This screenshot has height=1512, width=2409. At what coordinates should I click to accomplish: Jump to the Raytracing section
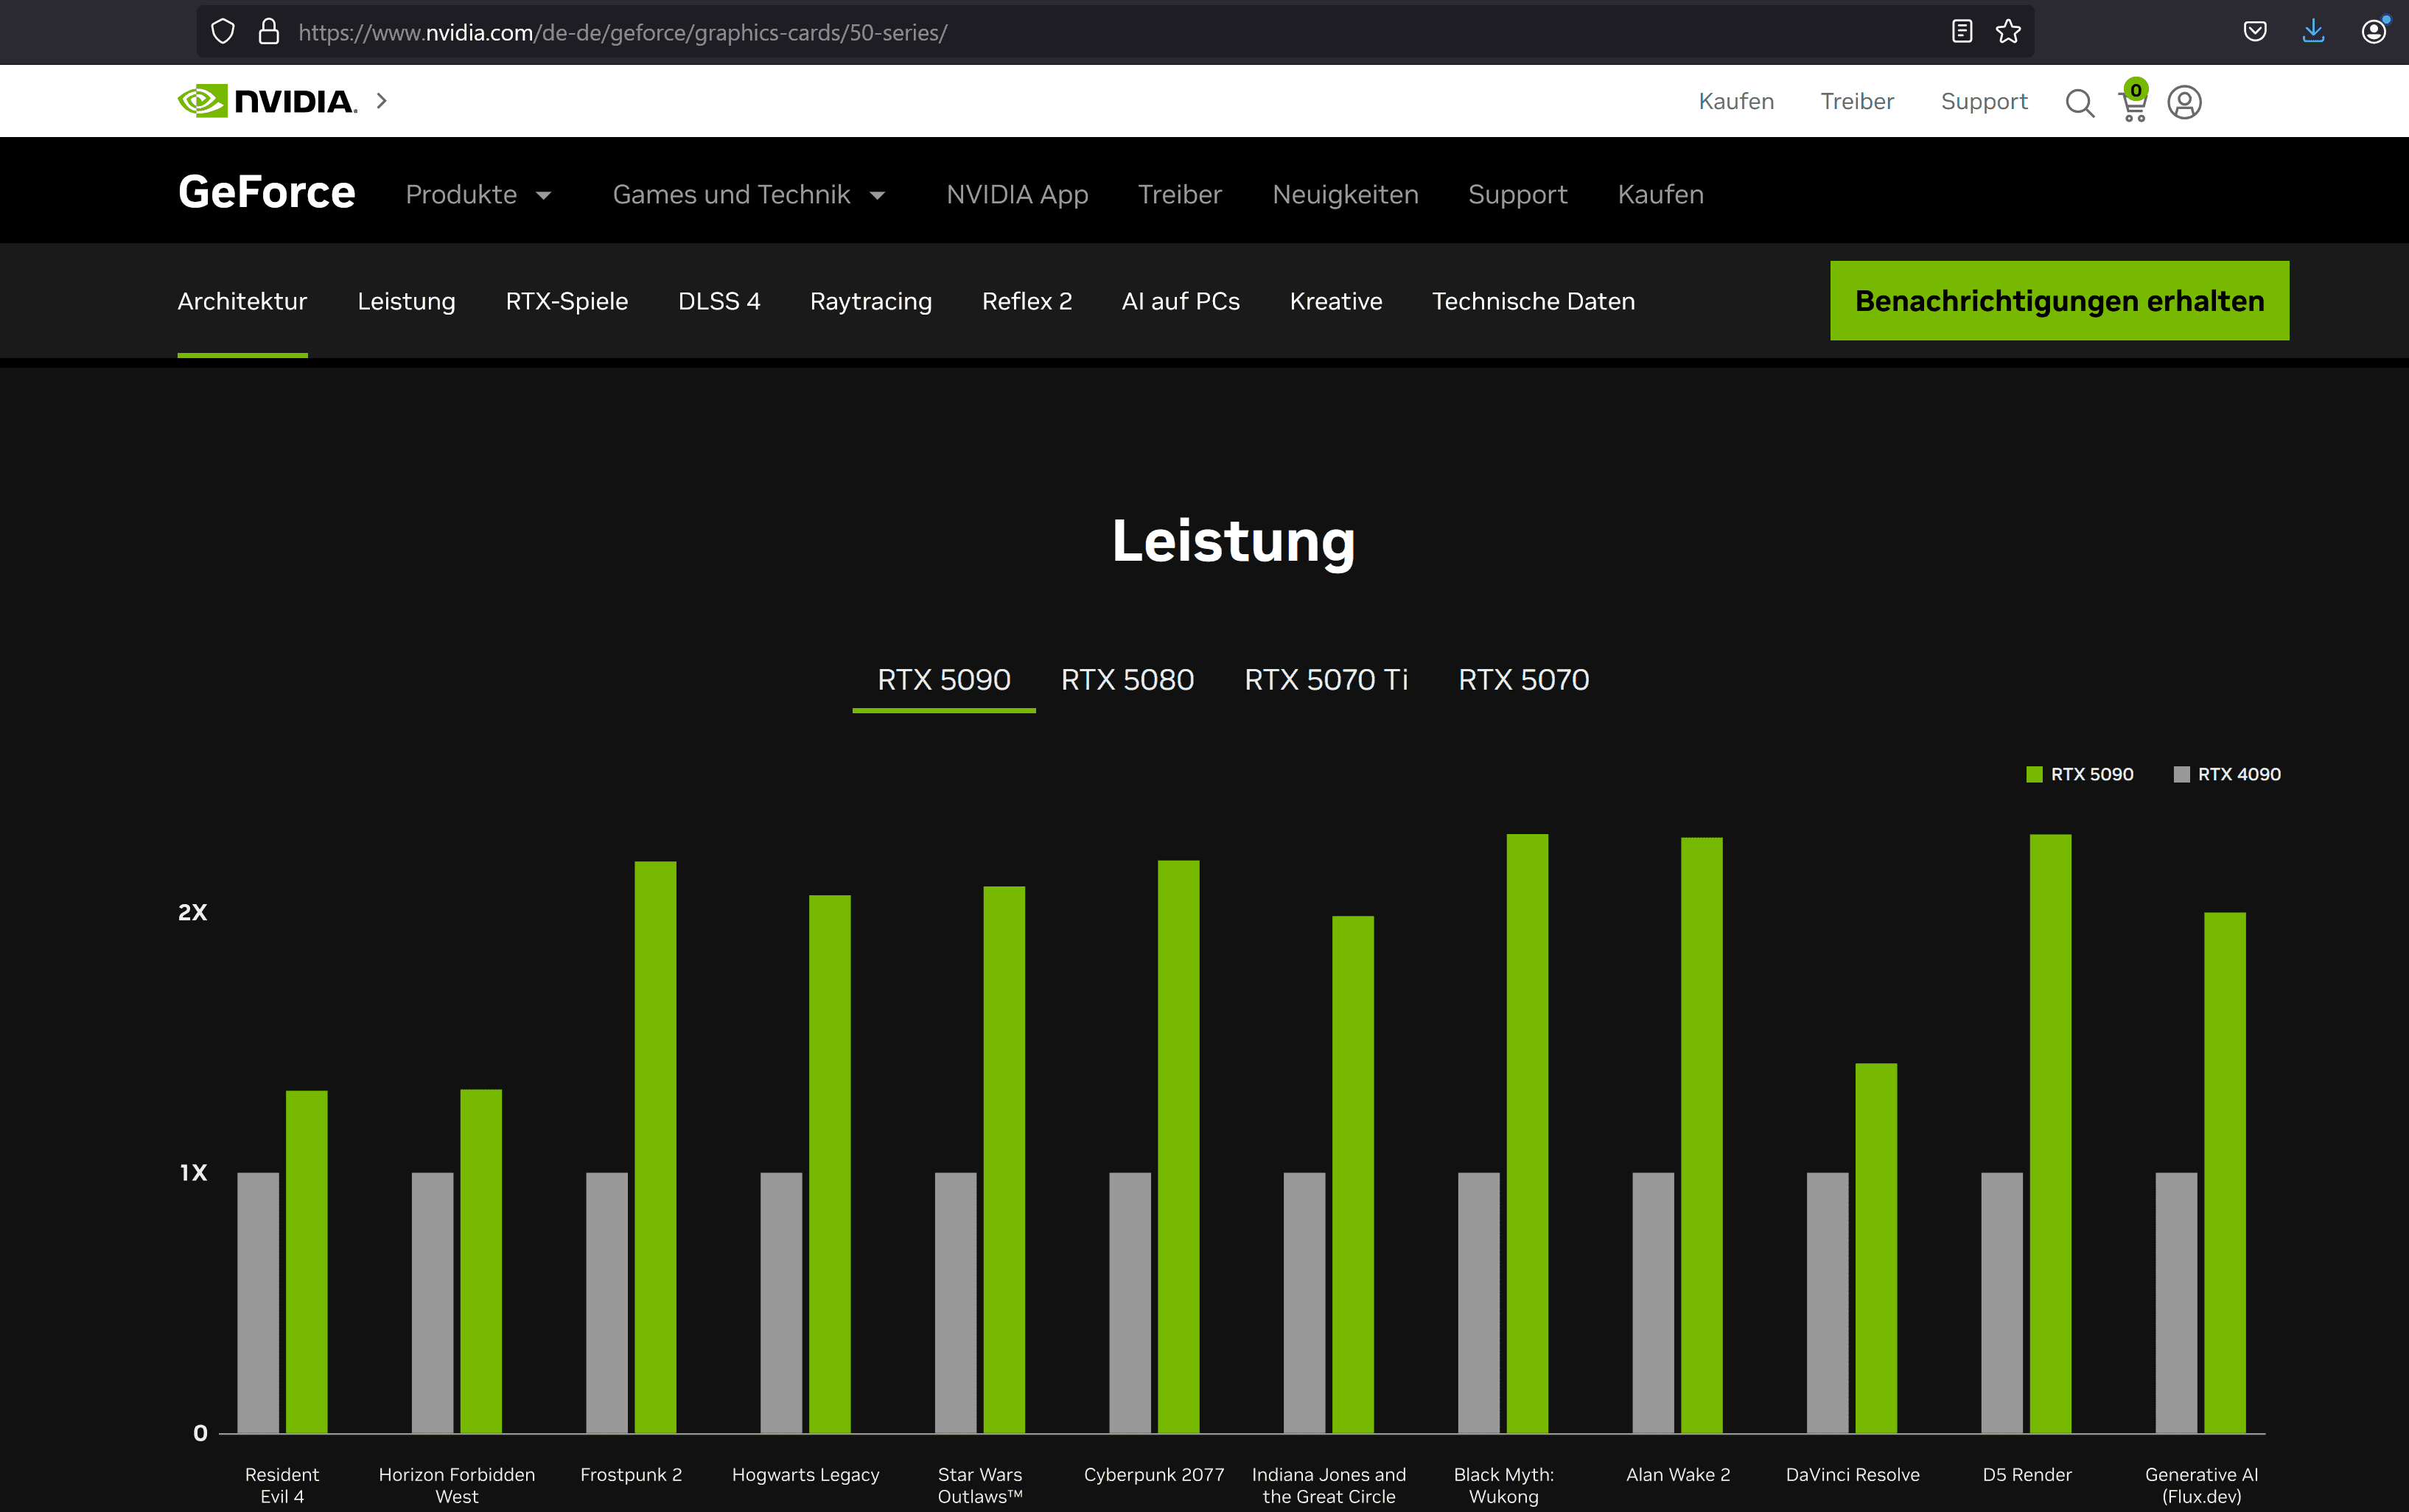871,301
